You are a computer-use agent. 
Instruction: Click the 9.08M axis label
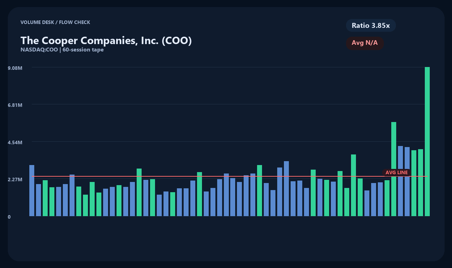pos(15,68)
